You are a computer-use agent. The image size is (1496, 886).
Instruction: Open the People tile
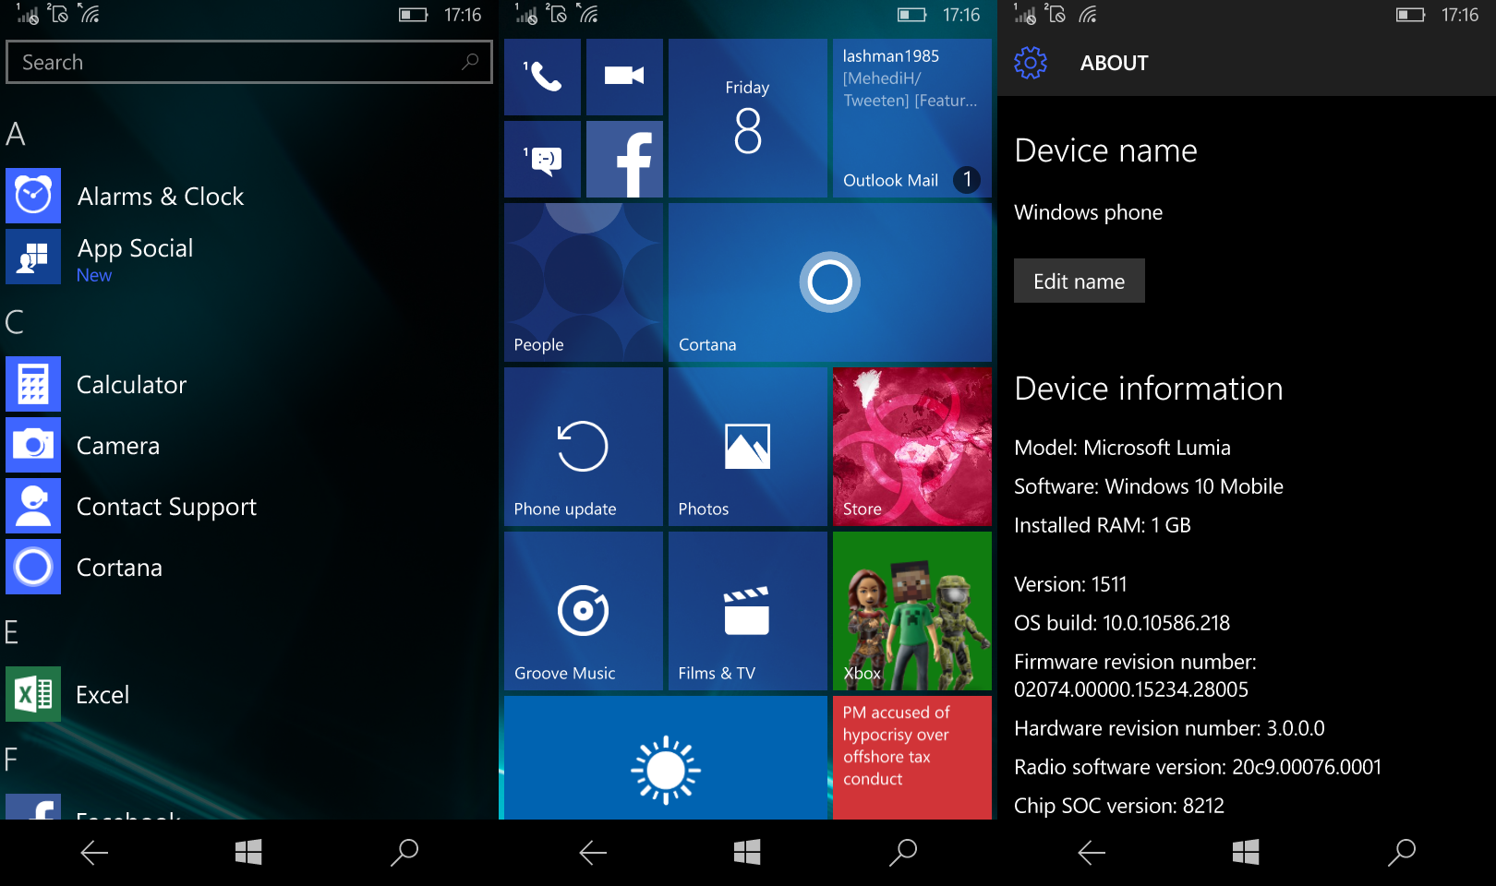(583, 282)
